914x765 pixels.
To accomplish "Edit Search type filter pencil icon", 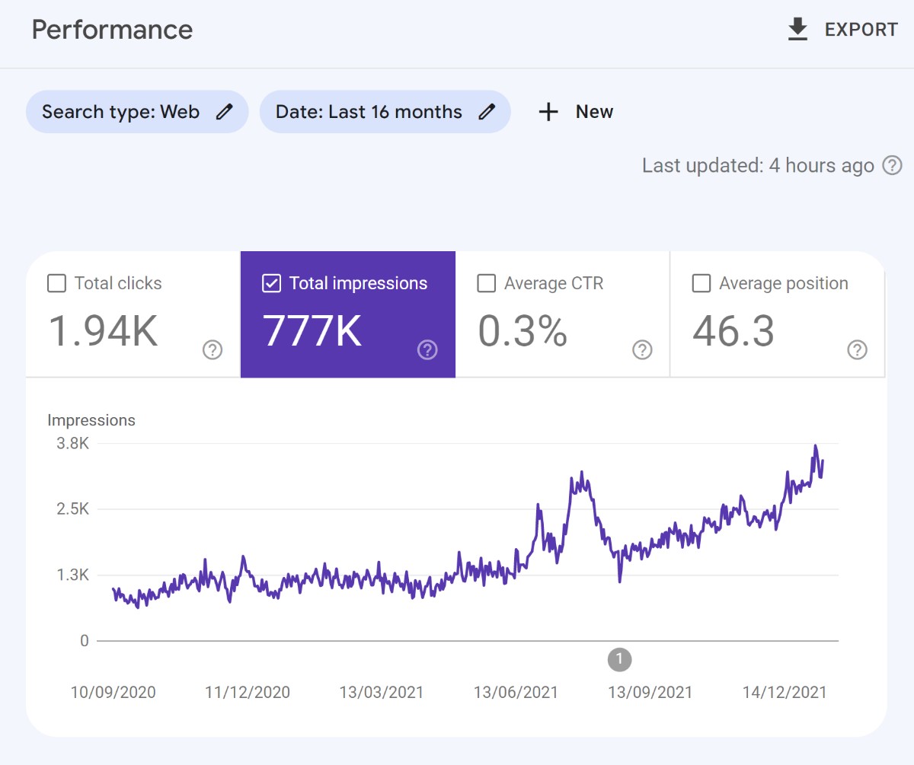I will tap(224, 112).
